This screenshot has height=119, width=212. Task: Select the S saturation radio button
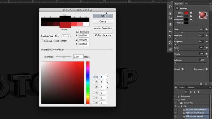[x=94, y=82]
